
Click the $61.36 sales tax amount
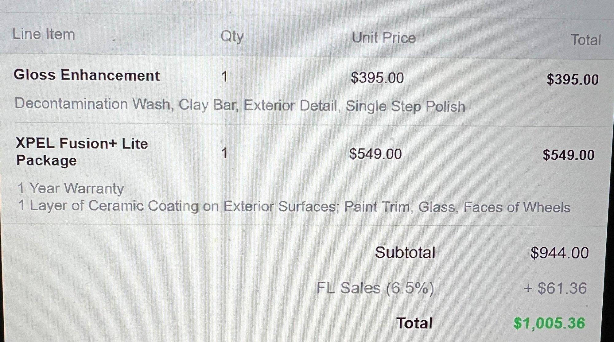(x=555, y=289)
